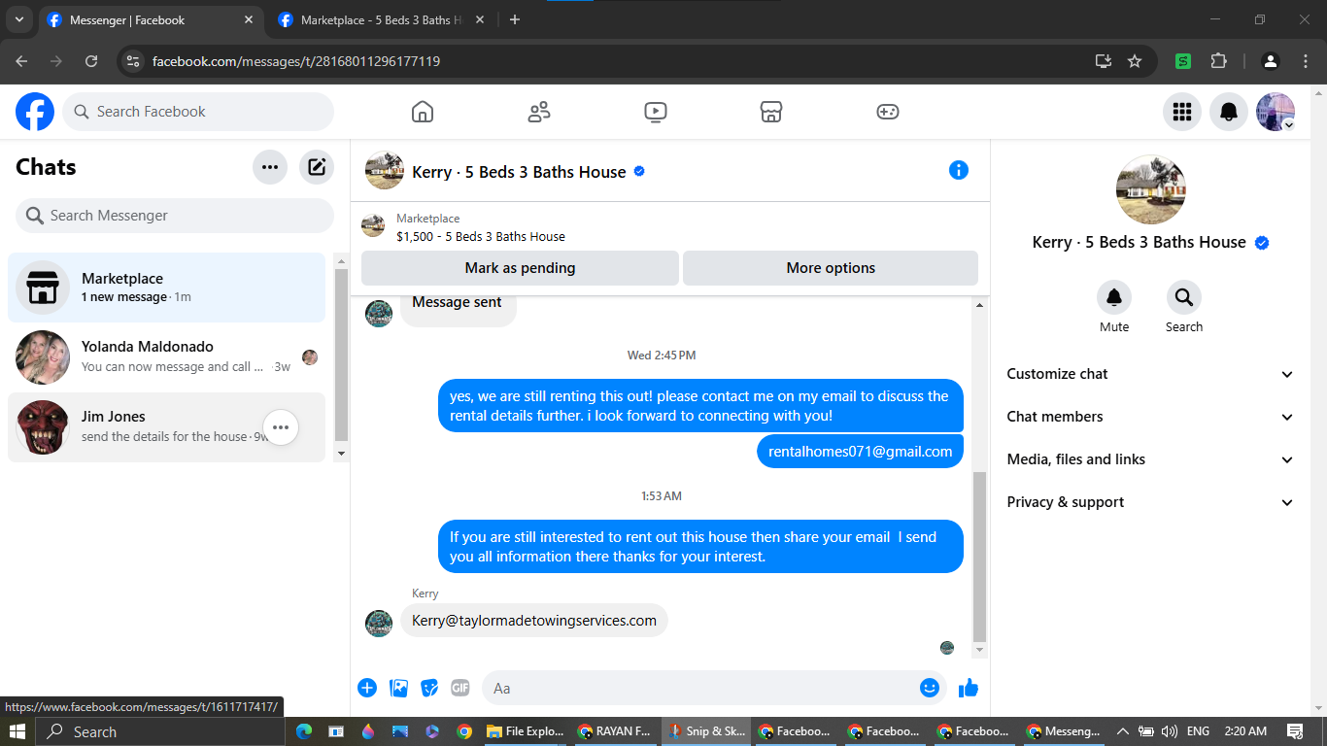Screen dimensions: 1327x746
Task: Open more actions with the plus icon
Action: 367,688
